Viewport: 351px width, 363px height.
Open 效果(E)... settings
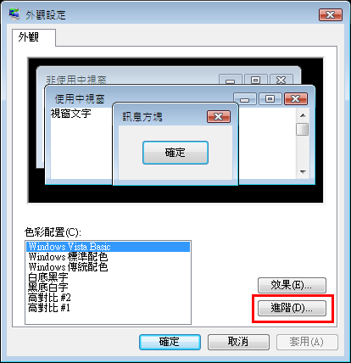click(292, 285)
